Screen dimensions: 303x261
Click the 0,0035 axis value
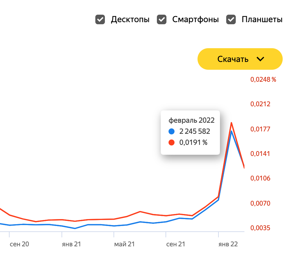click(x=260, y=228)
